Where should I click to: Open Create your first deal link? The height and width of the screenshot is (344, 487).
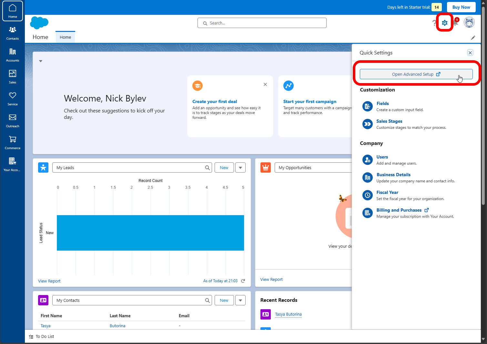pyautogui.click(x=215, y=101)
